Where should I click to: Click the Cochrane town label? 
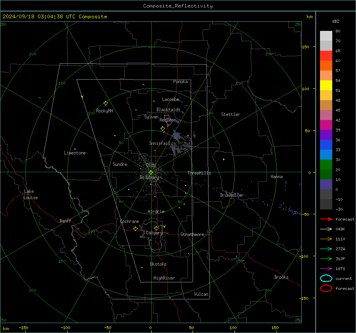(x=129, y=221)
